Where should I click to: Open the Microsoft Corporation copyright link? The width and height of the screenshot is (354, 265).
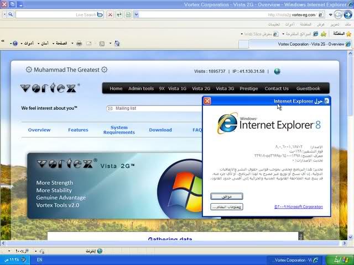(299, 206)
